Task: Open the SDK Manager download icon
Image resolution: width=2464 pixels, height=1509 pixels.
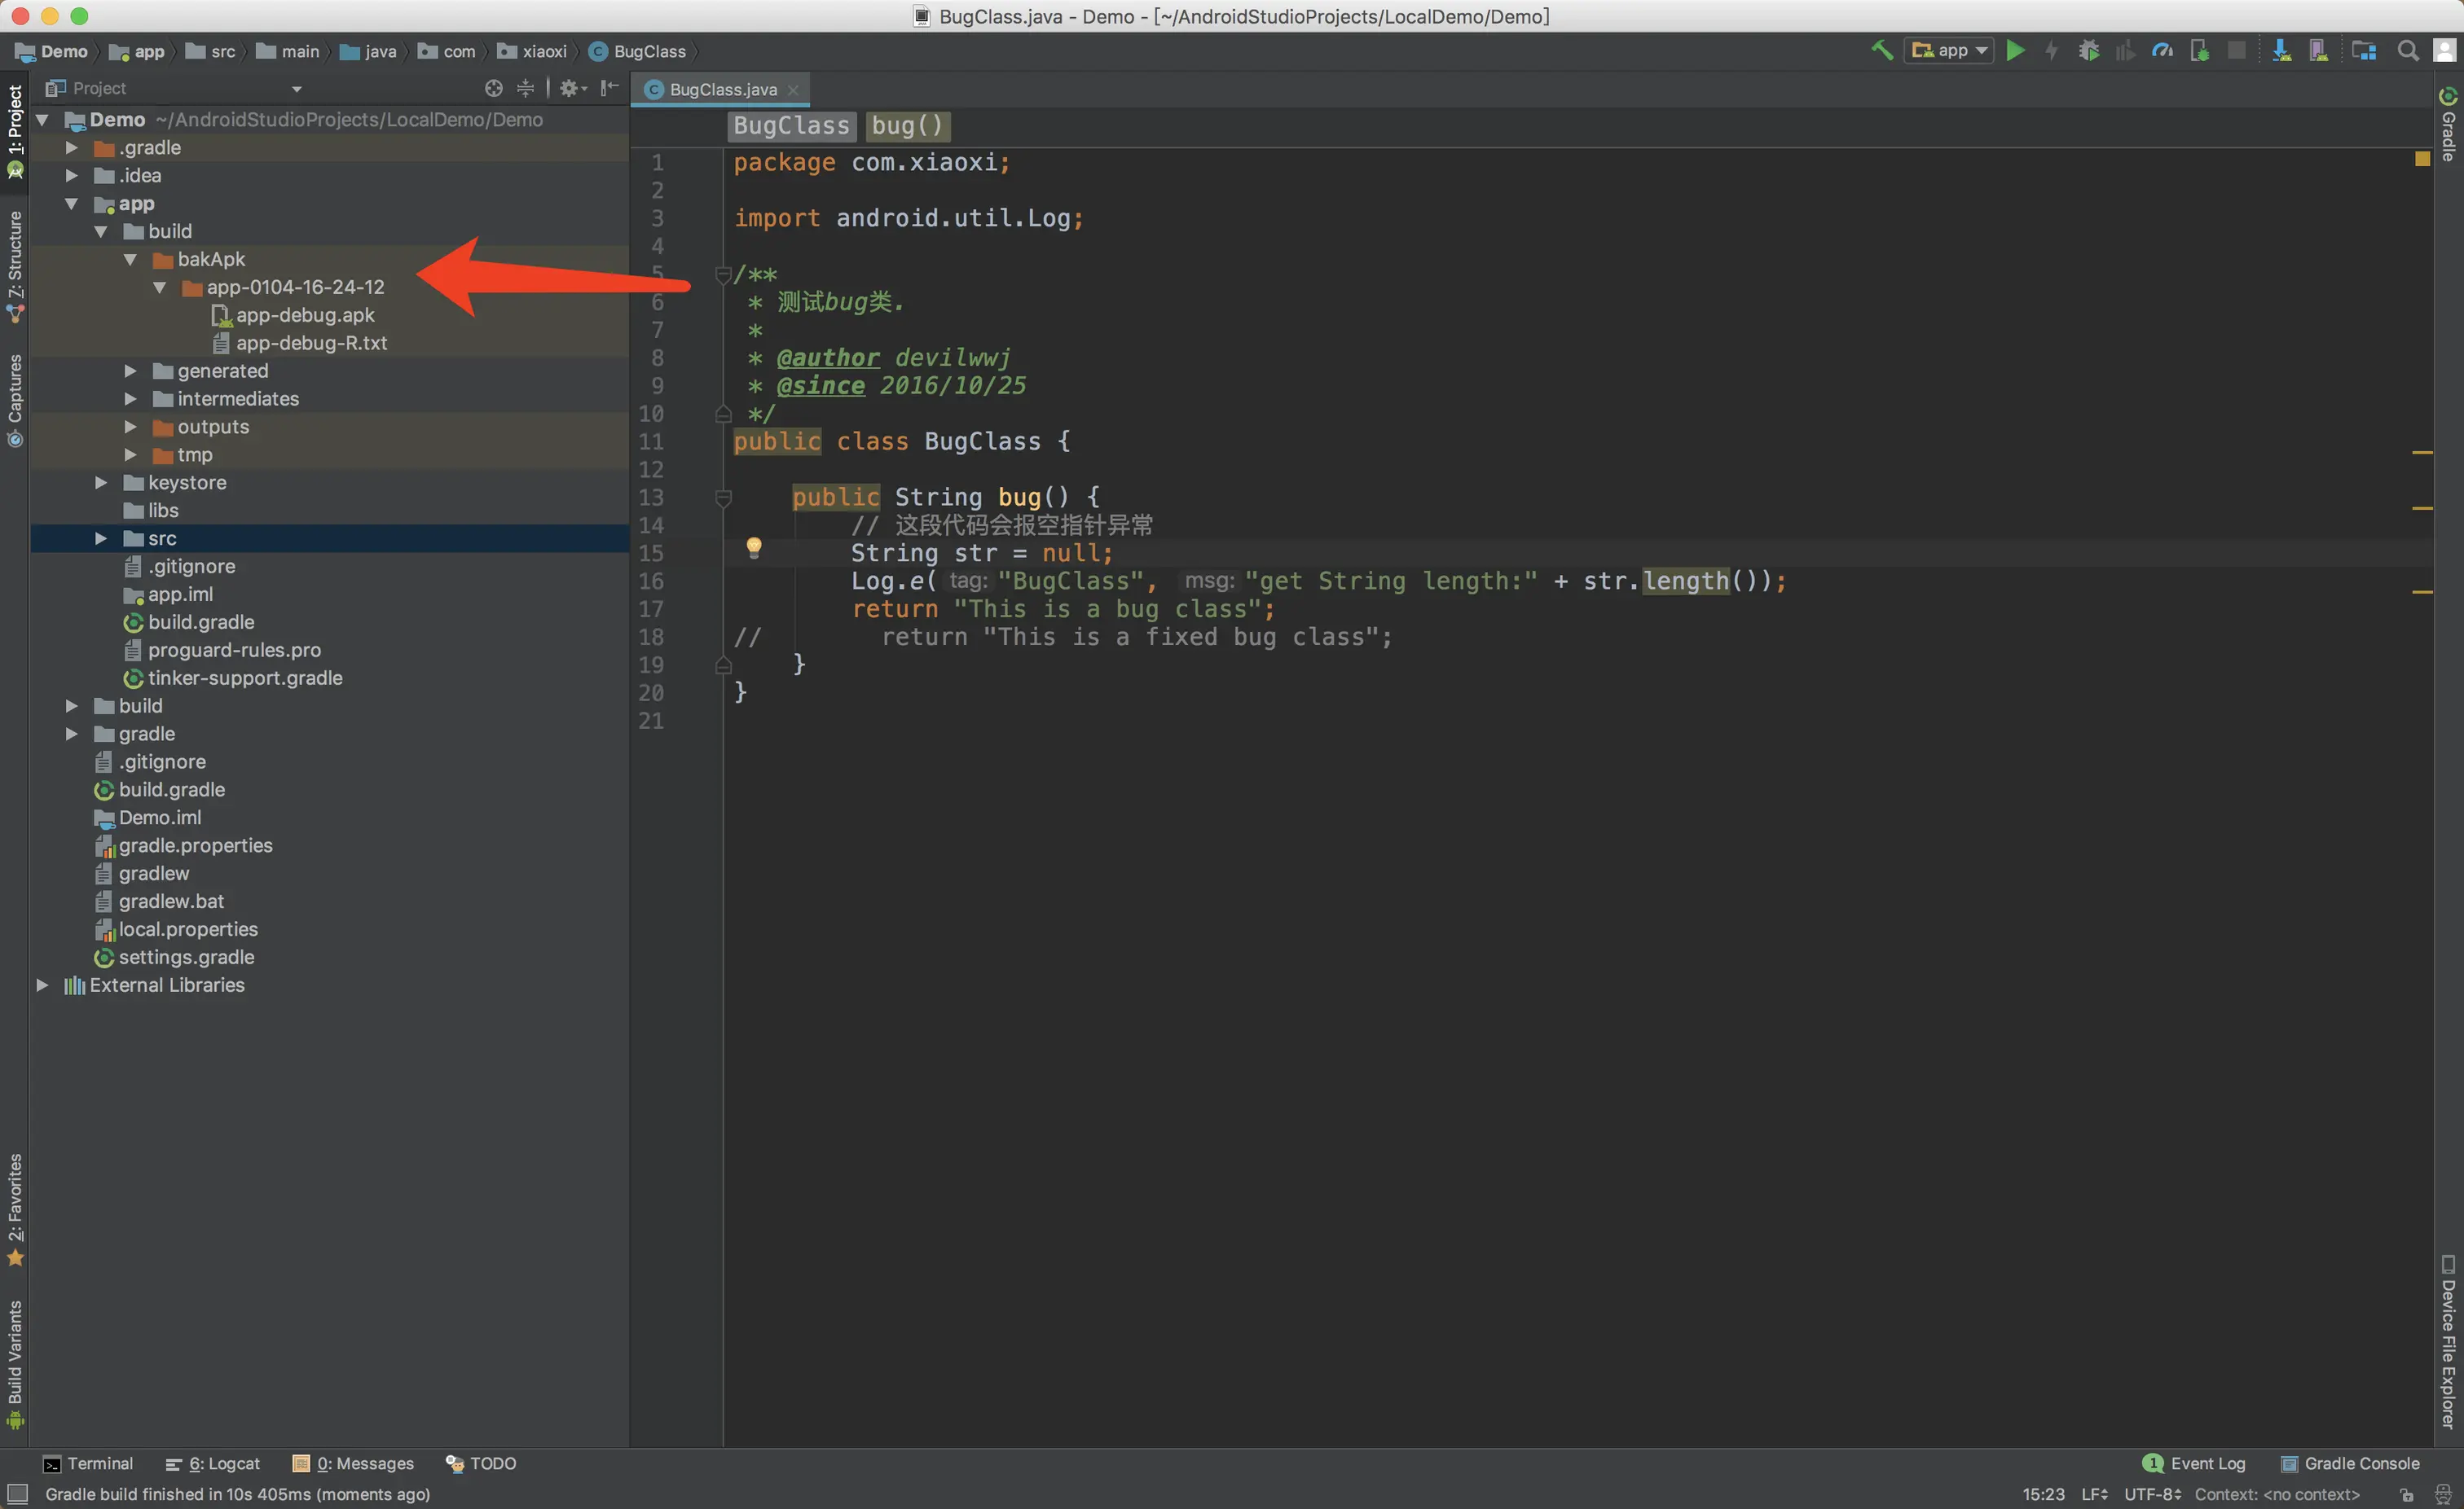Action: 2281,50
